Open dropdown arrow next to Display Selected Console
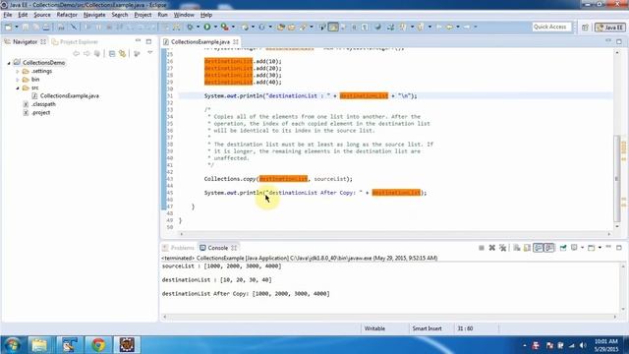This screenshot has height=354, width=629. tap(582, 248)
